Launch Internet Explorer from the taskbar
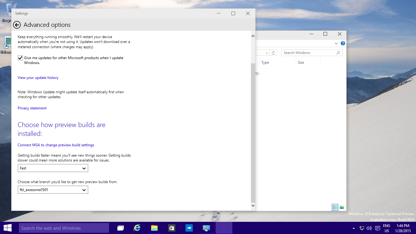Screen dimensions: 416x234 [137, 228]
